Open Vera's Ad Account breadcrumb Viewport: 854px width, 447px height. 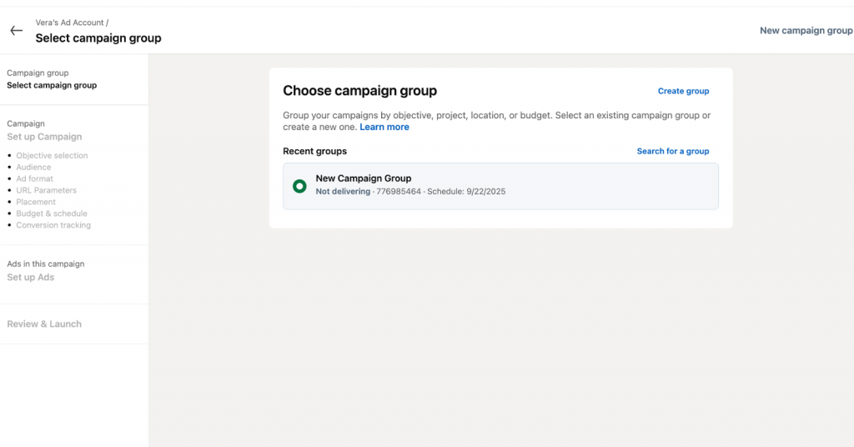coord(70,23)
